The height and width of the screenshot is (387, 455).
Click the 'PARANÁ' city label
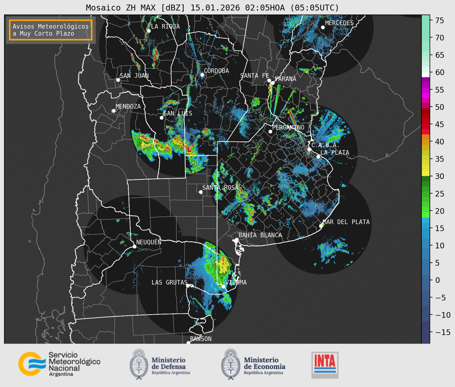click(x=285, y=79)
